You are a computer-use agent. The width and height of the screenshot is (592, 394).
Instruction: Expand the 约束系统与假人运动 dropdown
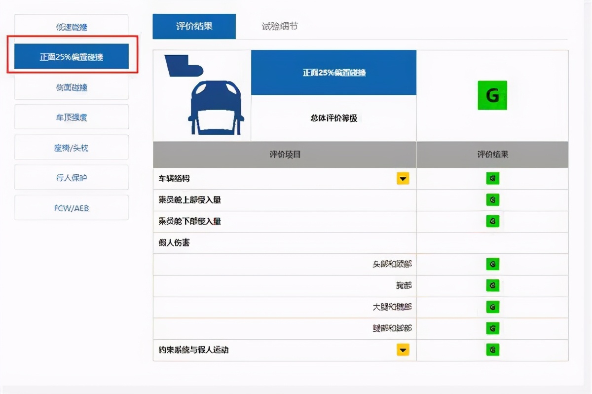point(403,350)
